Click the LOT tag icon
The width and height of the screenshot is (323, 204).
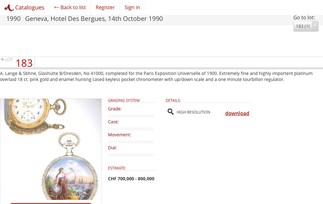coord(3,59)
